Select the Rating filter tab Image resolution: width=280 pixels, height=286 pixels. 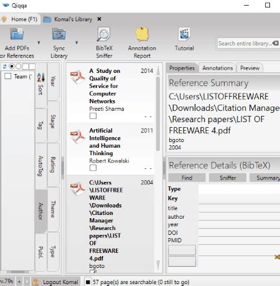coord(54,164)
